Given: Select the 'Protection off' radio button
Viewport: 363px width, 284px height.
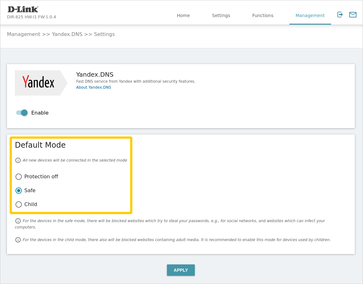Looking at the screenshot, I should (x=19, y=177).
